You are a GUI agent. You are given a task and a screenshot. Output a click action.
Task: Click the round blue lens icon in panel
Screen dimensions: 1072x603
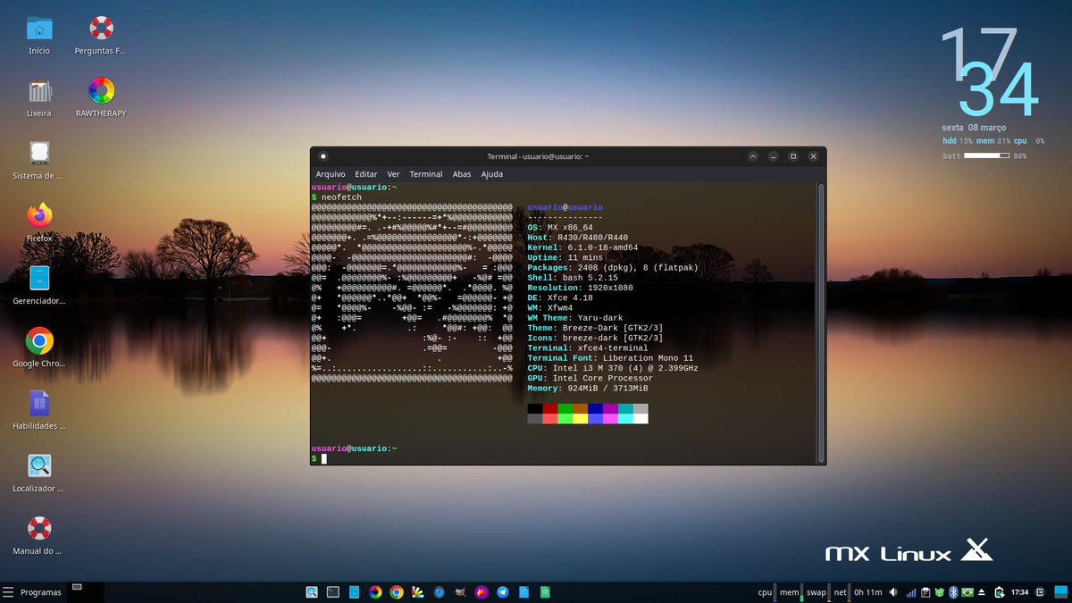point(439,592)
